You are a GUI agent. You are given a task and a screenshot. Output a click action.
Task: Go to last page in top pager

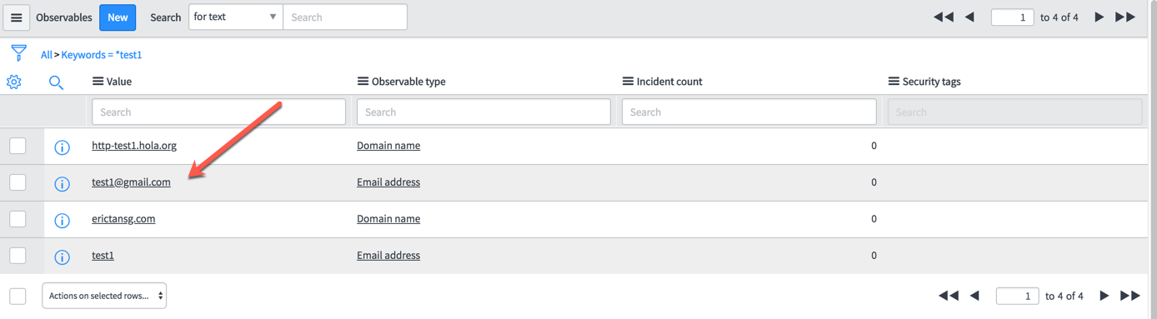(1125, 17)
